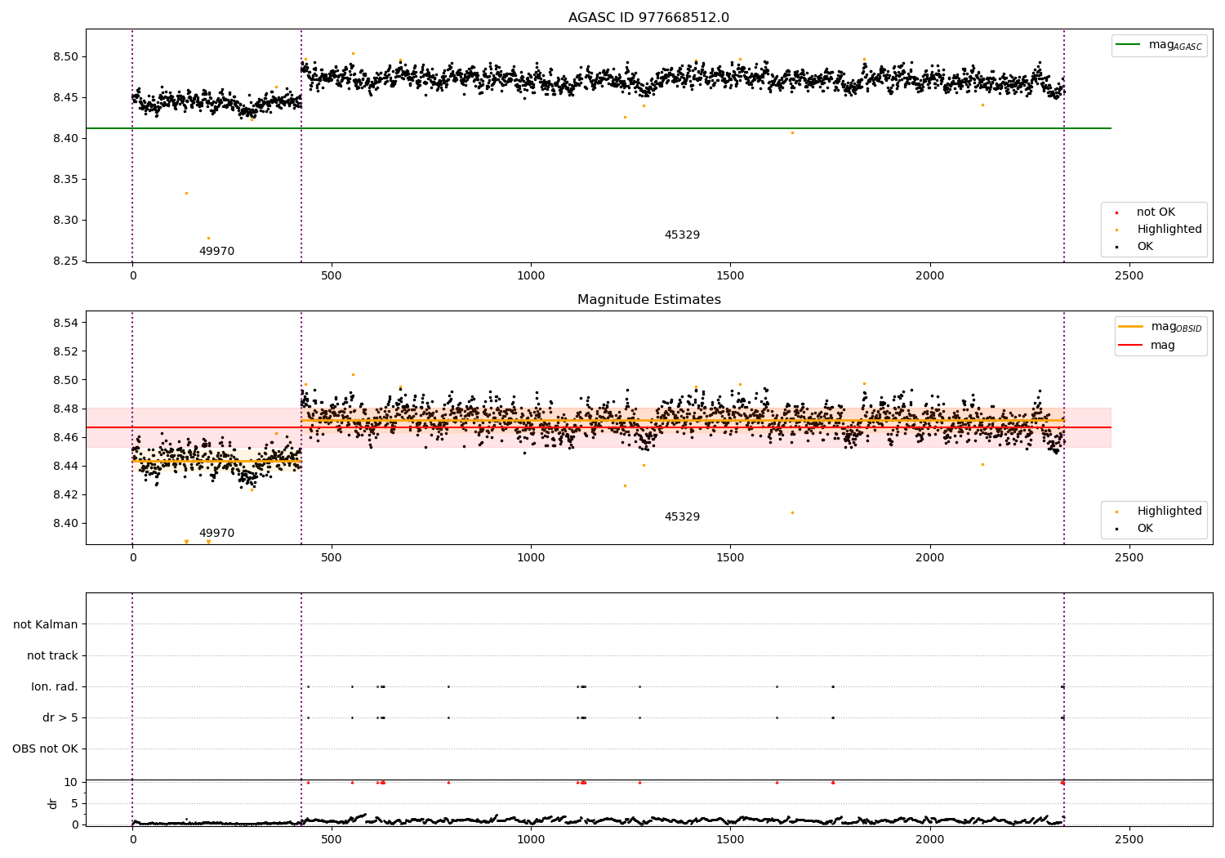Click the 8.54 y-tick in Magnitude Estimates panel

point(65,323)
